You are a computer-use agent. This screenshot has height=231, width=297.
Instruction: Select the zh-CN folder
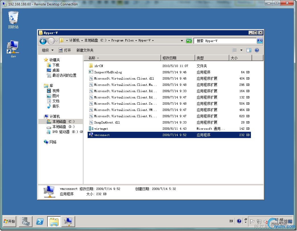click(x=169, y=66)
